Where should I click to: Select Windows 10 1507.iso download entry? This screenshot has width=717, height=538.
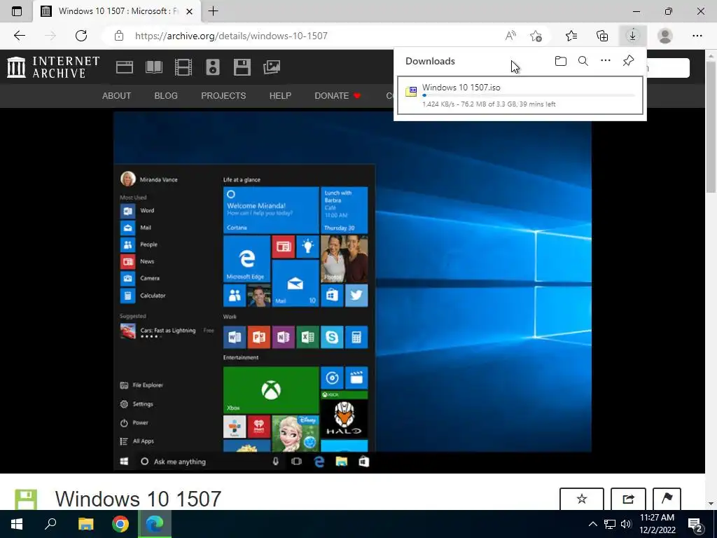[520, 95]
